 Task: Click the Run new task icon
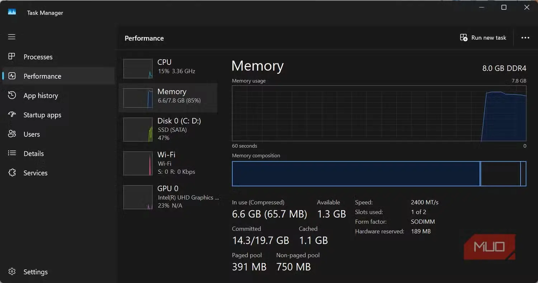[463, 38]
